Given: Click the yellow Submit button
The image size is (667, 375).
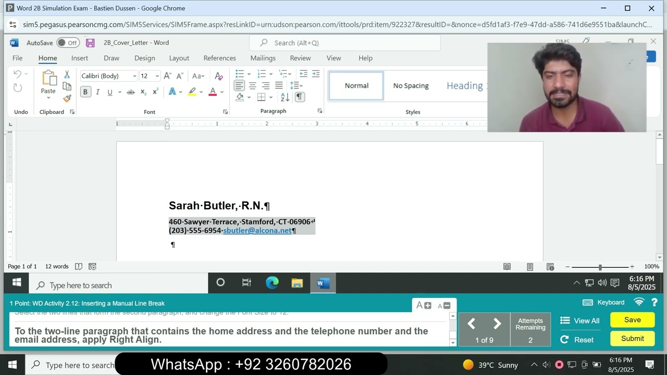Looking at the screenshot, I should [x=632, y=339].
